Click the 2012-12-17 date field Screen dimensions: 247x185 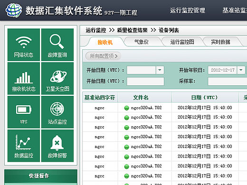[222, 70]
